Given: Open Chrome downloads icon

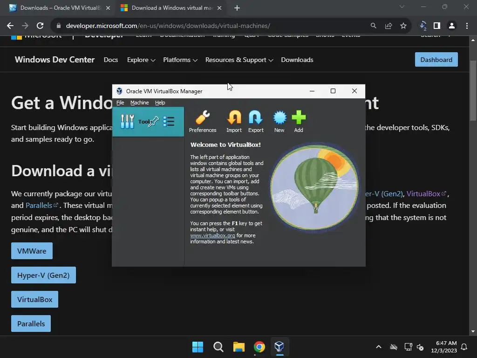Looking at the screenshot, I should [423, 26].
